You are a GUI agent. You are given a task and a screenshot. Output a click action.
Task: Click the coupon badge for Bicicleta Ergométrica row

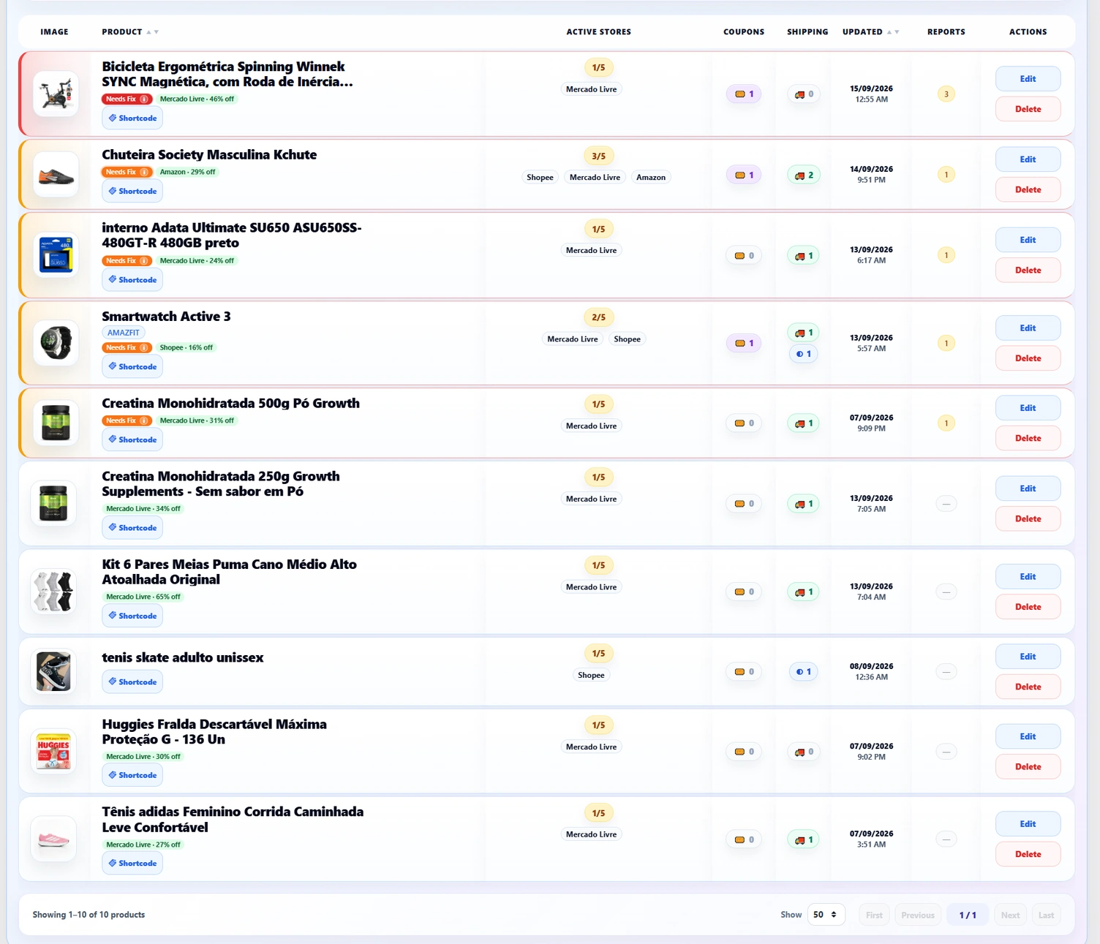744,94
